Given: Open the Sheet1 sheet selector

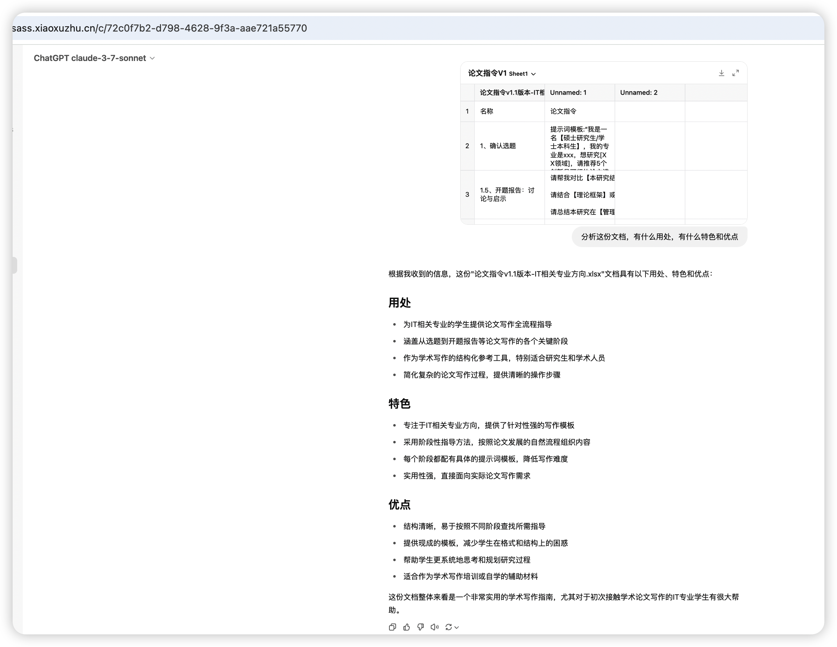Looking at the screenshot, I should 522,74.
